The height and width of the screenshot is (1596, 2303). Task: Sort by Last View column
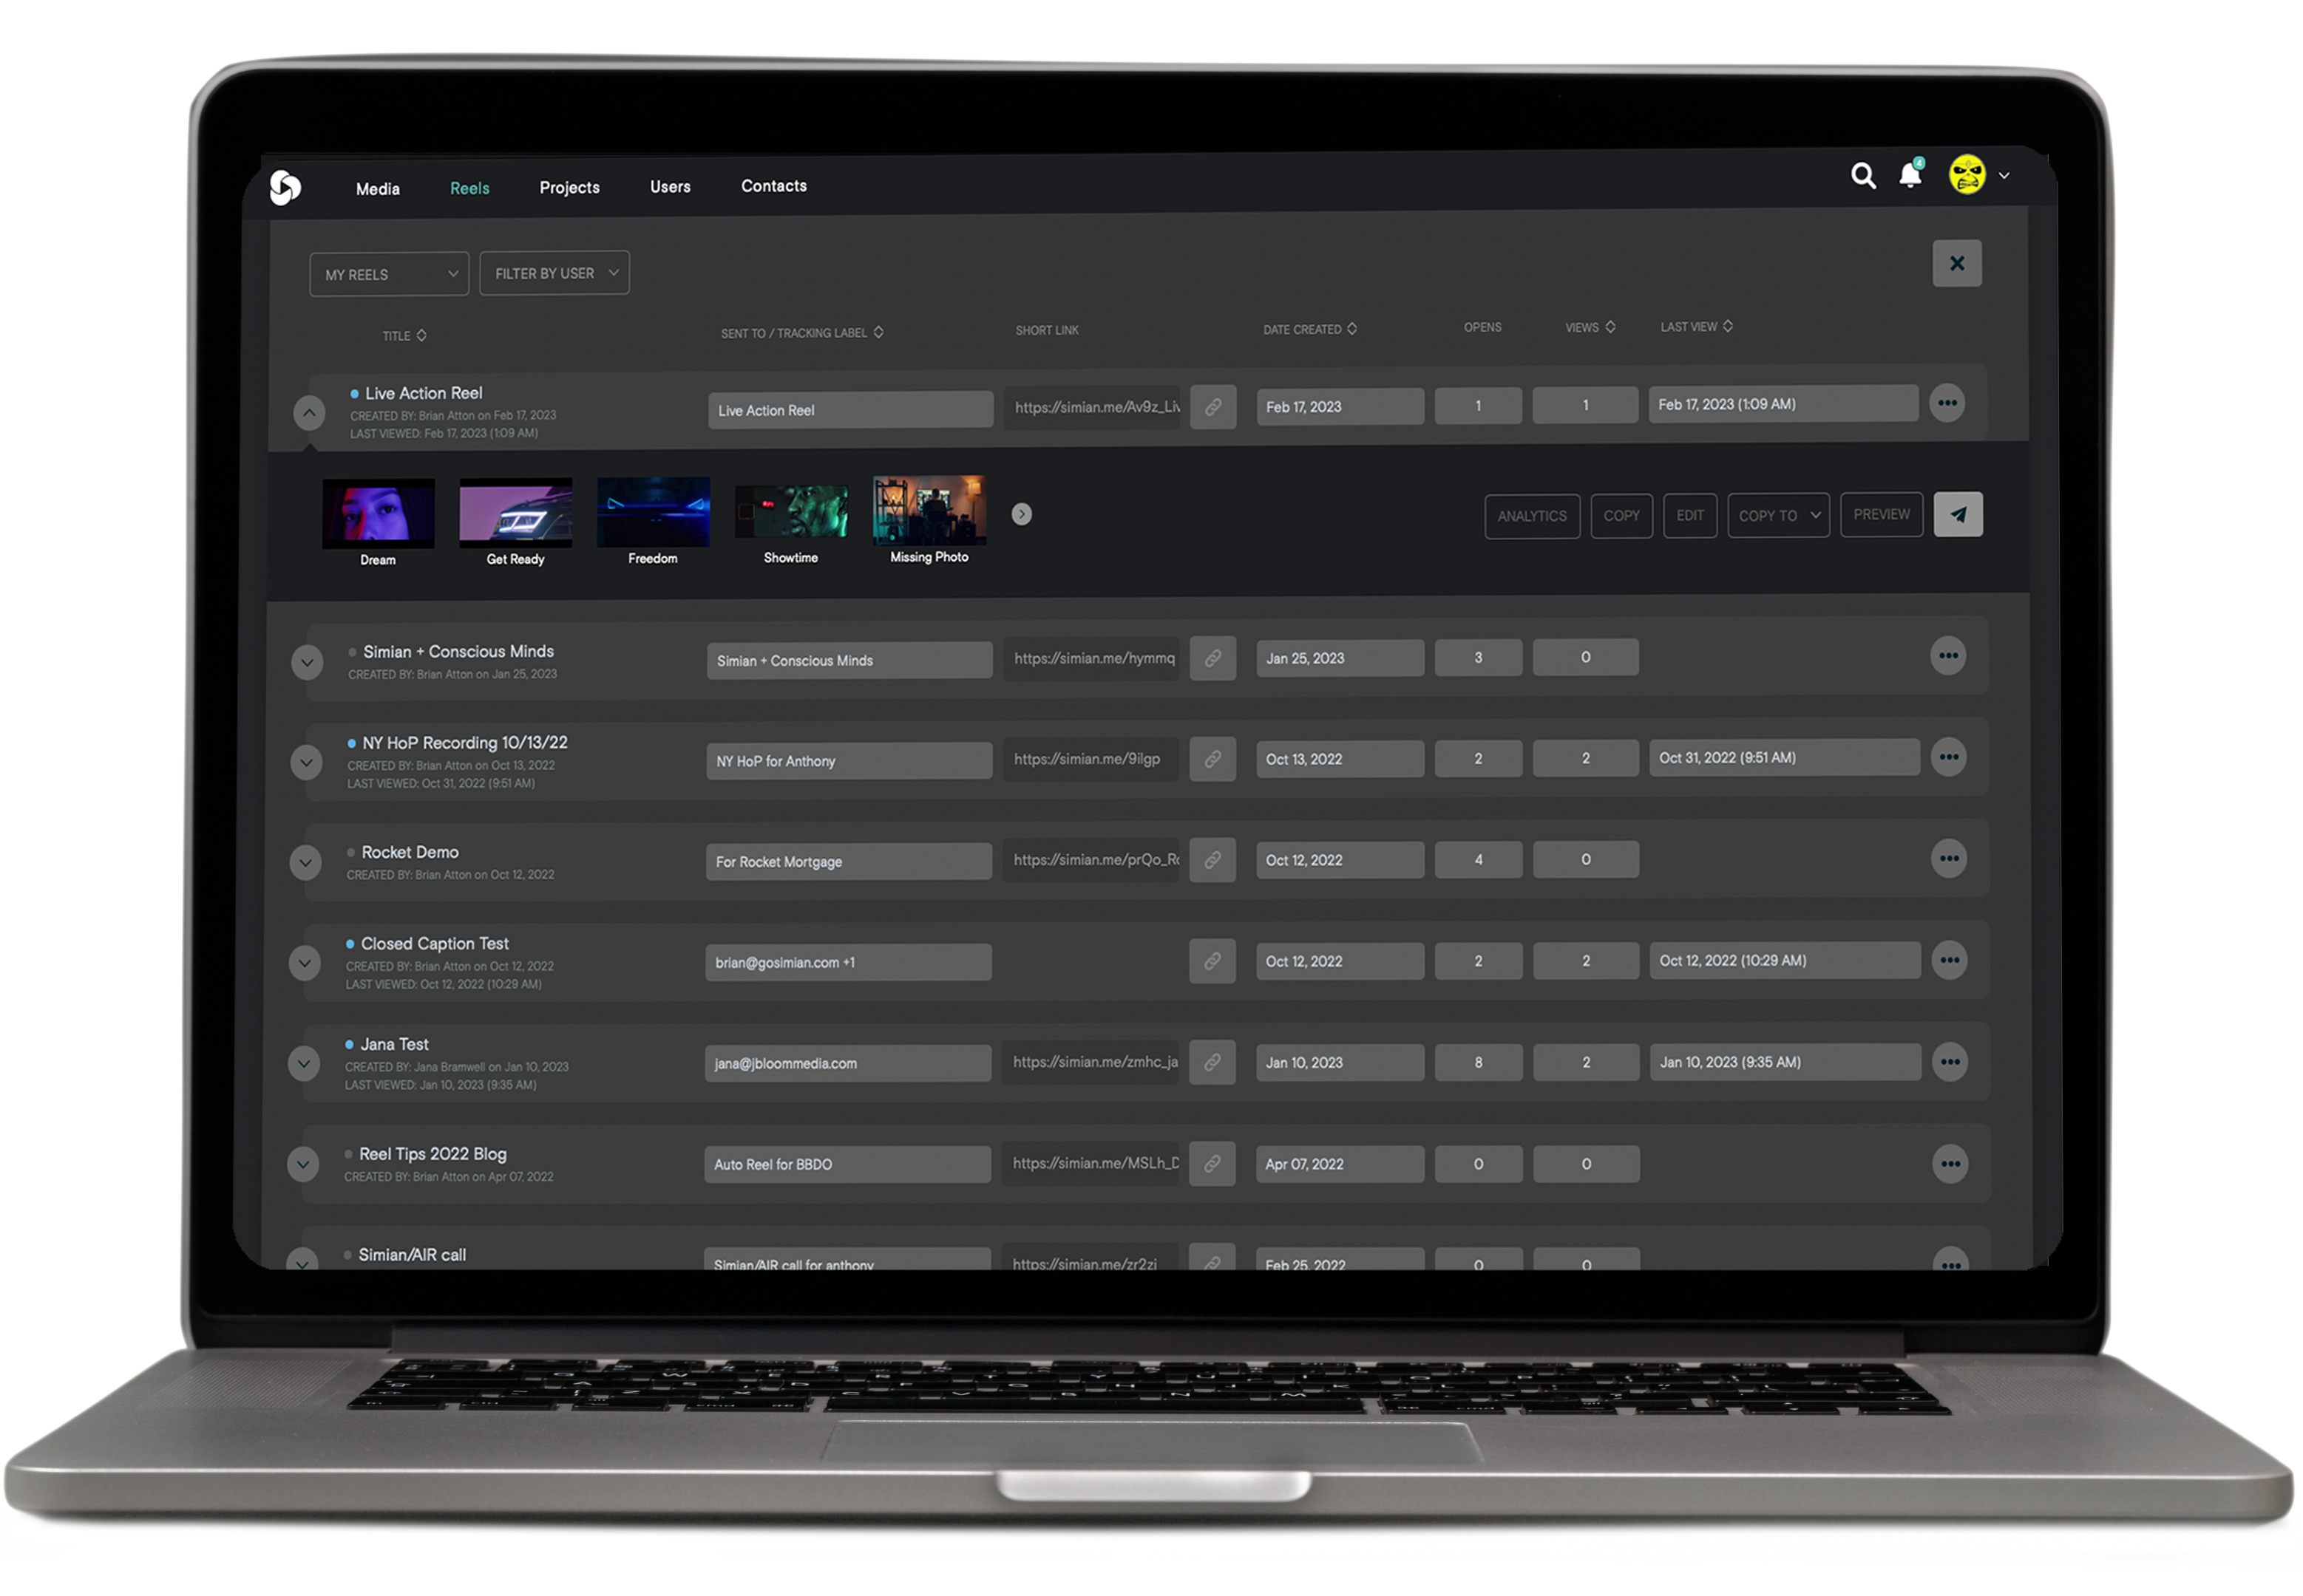click(1728, 326)
